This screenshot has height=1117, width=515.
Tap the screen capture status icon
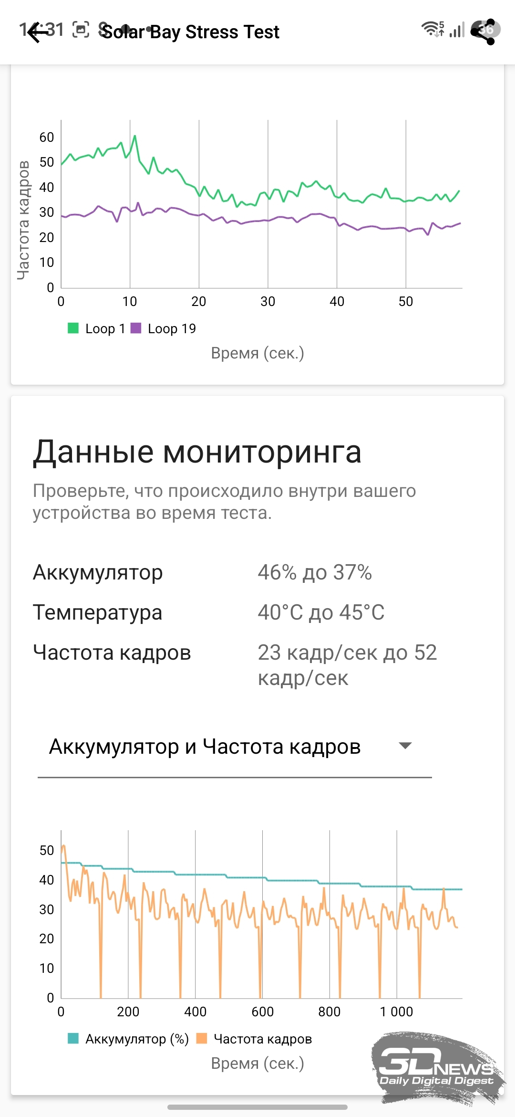81,30
